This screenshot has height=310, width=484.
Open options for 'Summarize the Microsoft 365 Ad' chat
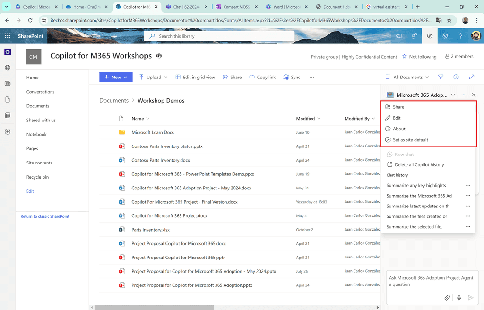tap(468, 196)
